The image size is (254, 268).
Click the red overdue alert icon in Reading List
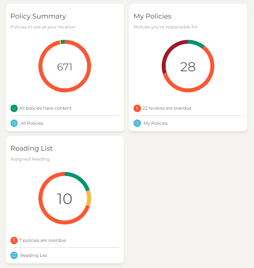[x=14, y=241]
